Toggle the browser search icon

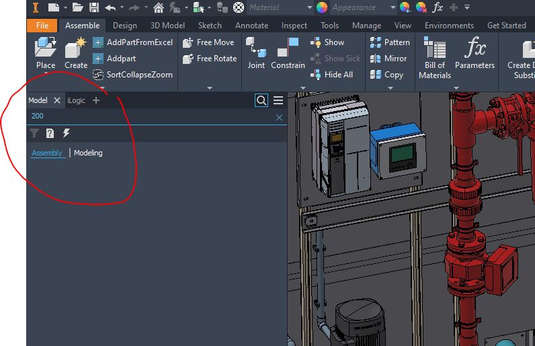click(261, 100)
